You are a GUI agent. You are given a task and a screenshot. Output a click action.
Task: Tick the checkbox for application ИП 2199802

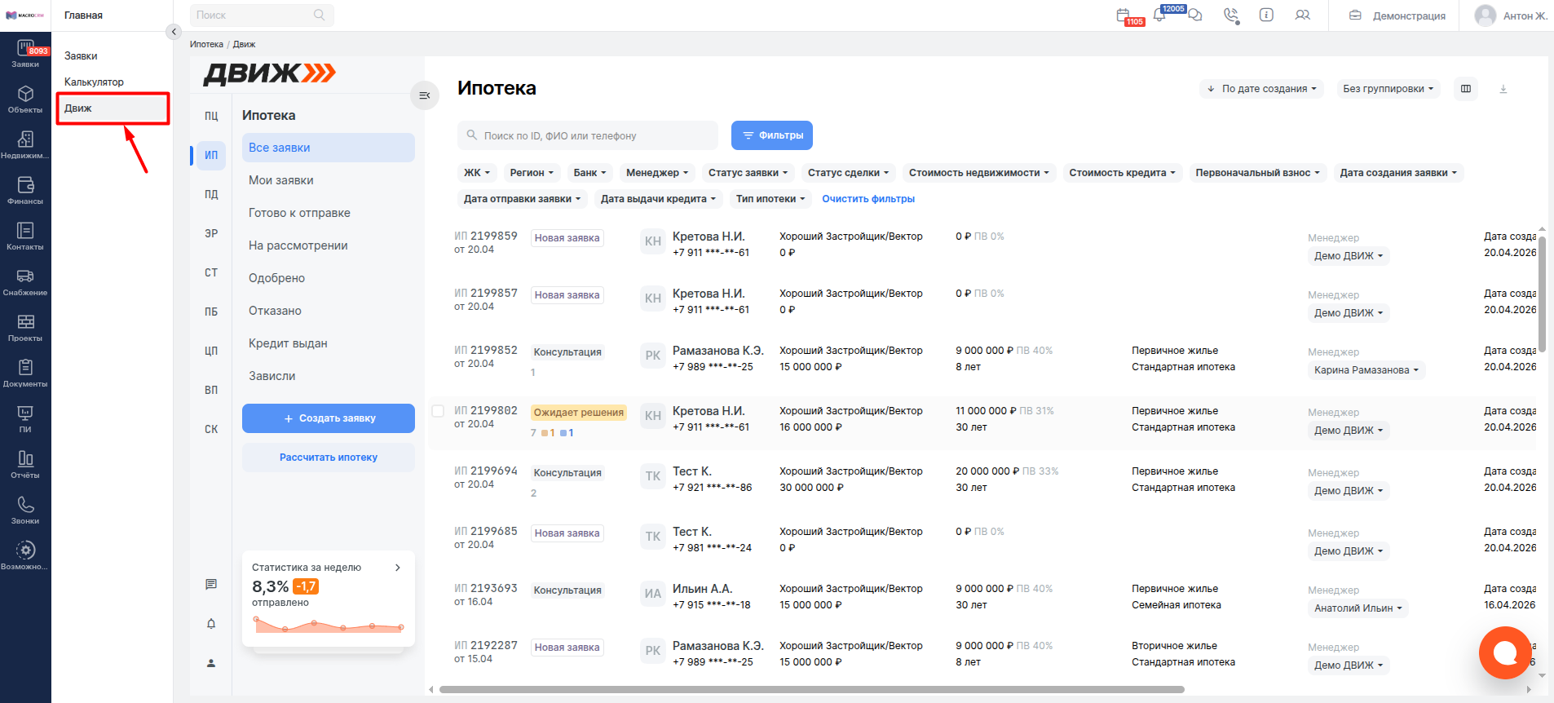tap(438, 411)
